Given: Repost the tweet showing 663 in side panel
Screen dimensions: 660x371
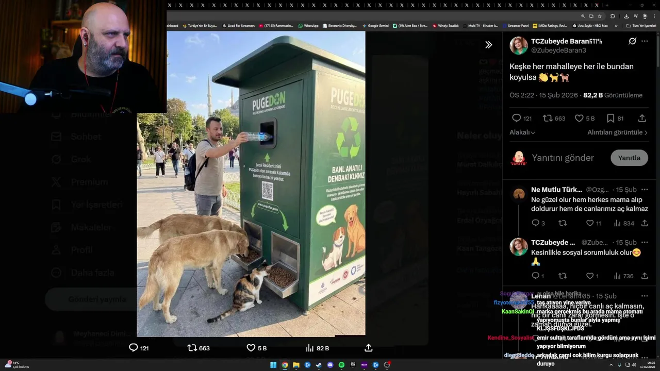Looking at the screenshot, I should [x=547, y=118].
